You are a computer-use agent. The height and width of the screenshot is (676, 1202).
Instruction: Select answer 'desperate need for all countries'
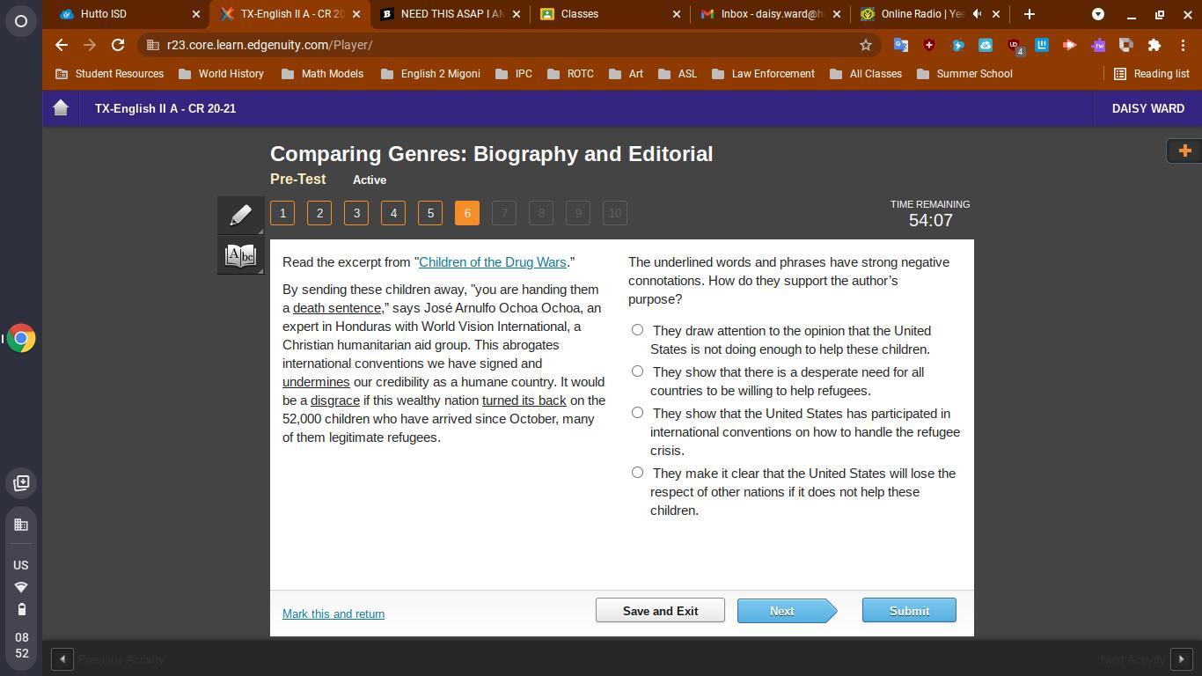point(637,371)
